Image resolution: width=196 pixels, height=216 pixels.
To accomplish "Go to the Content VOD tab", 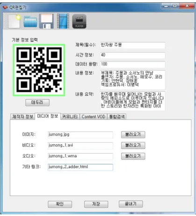I will click(x=94, y=117).
